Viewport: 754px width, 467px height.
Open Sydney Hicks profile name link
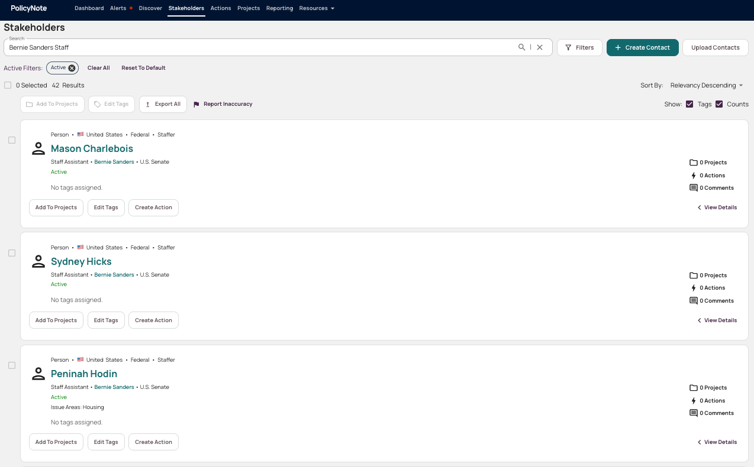tap(81, 261)
